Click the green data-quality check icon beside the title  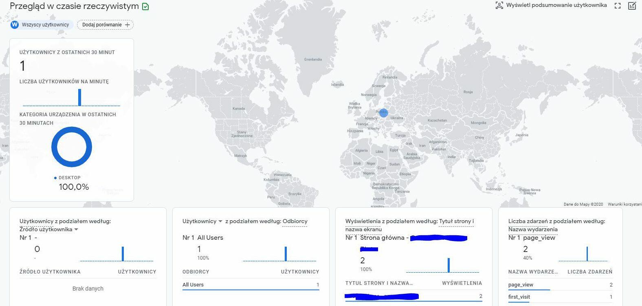(x=145, y=7)
